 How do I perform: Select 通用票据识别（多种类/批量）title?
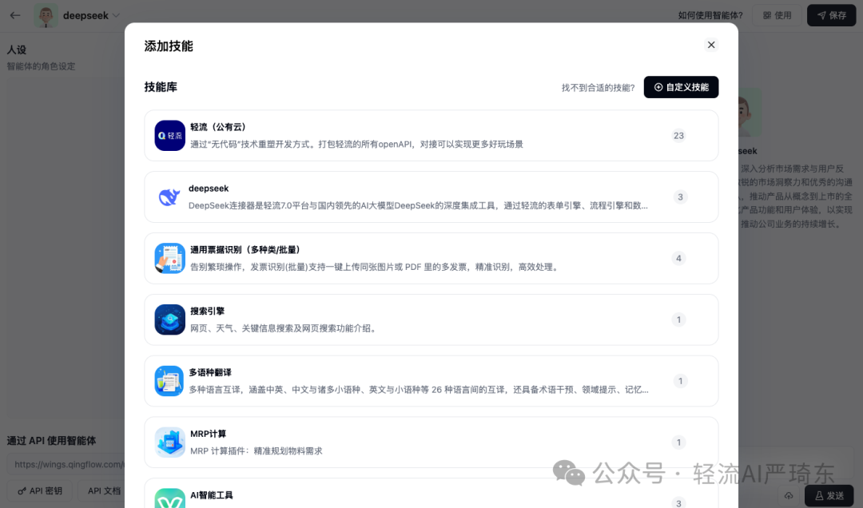(x=245, y=250)
